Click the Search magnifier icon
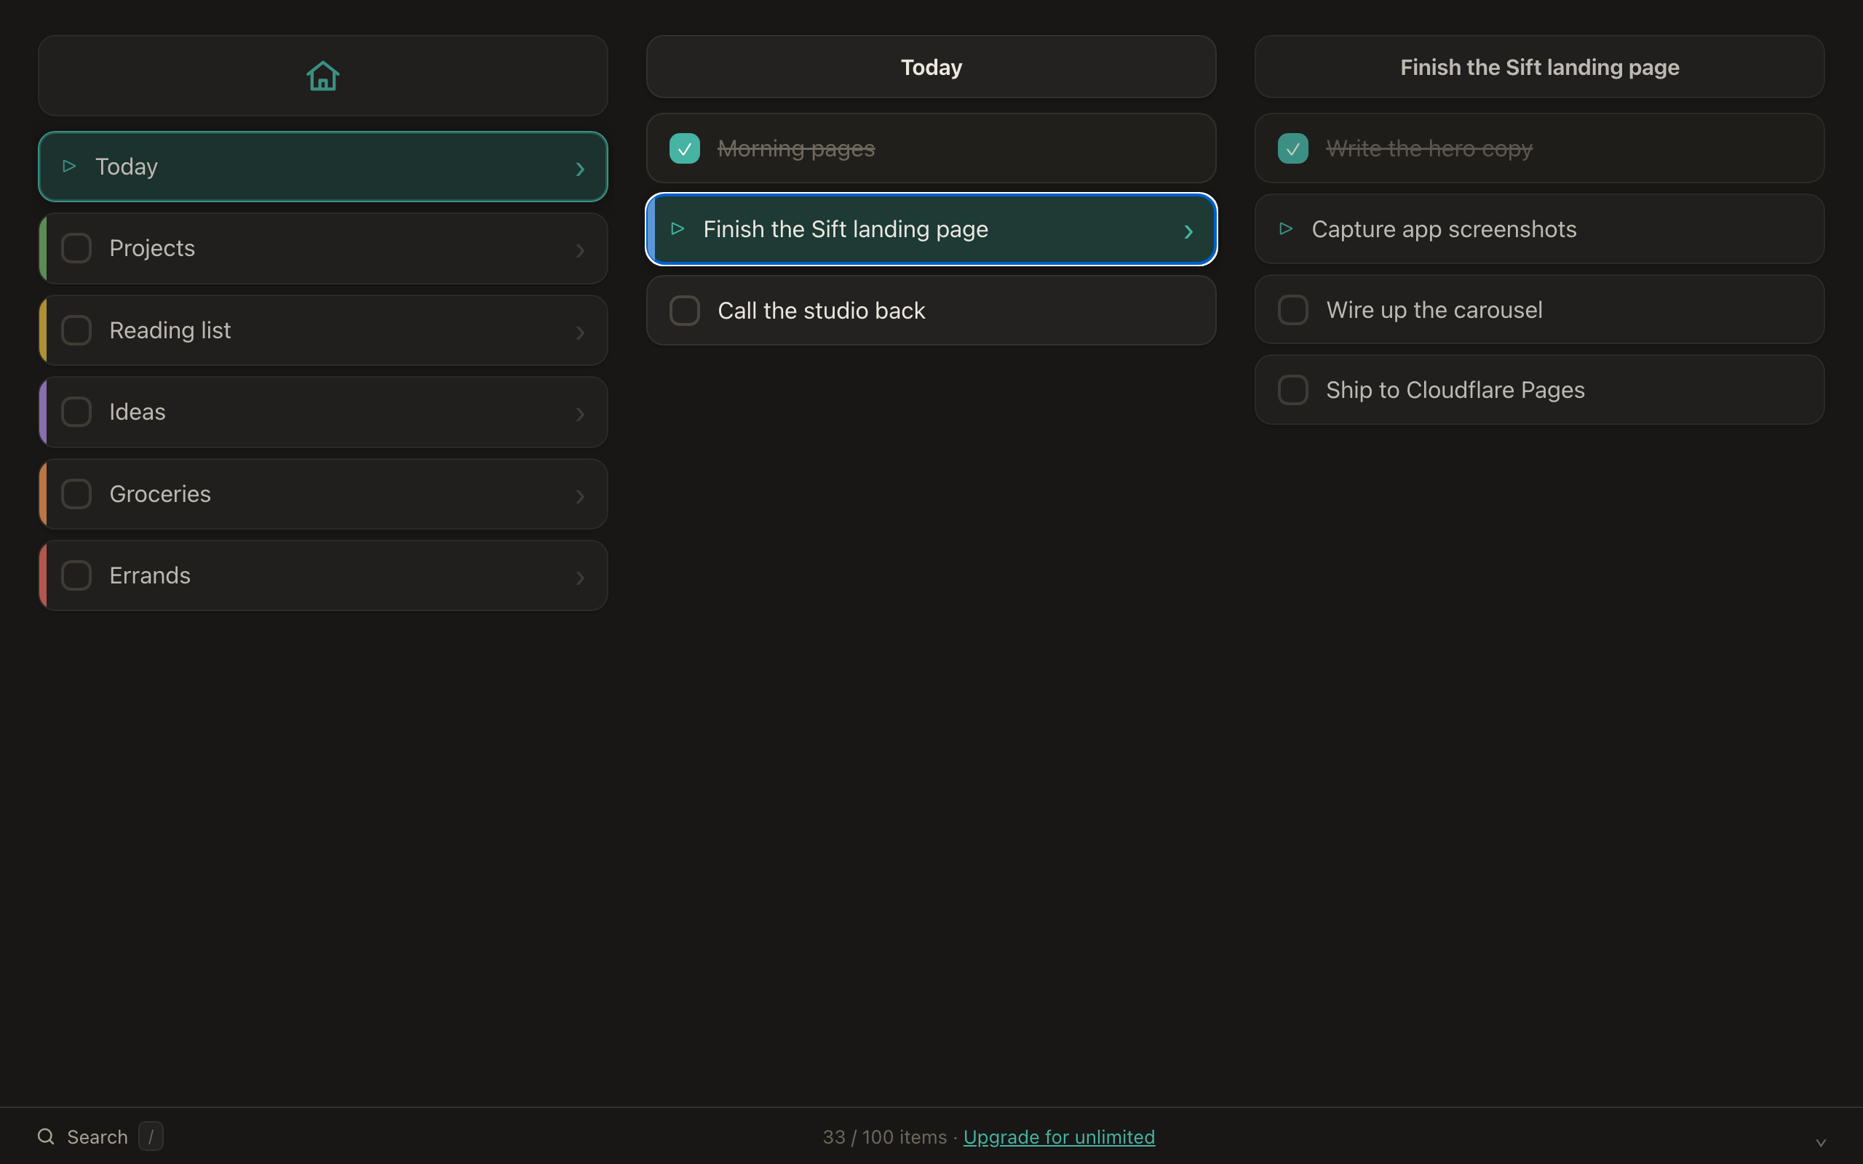The width and height of the screenshot is (1863, 1164). pyautogui.click(x=46, y=1136)
